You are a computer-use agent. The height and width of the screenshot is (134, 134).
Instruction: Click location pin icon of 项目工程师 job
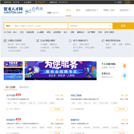pos(71,109)
